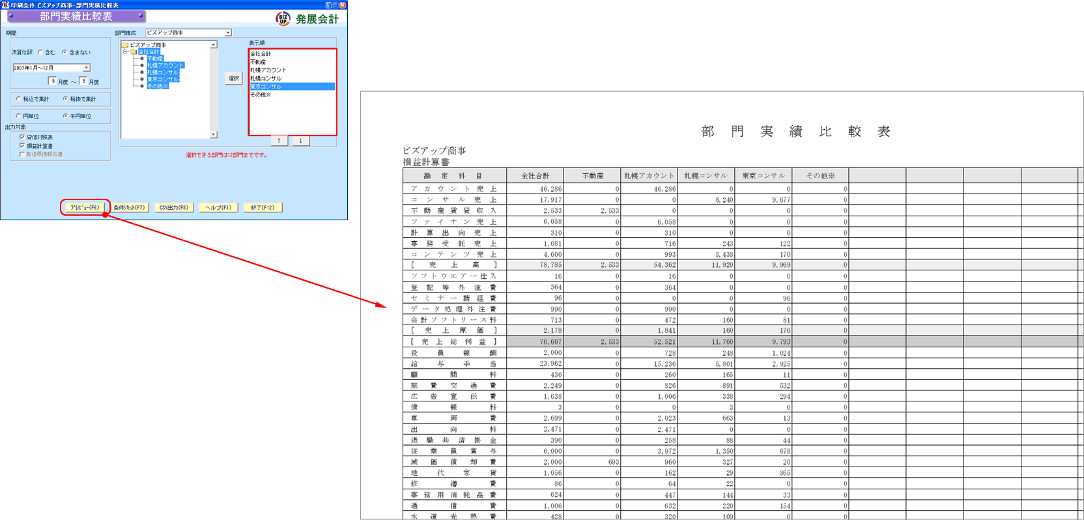Collapse the 全社合計 tree node
The width and height of the screenshot is (1084, 520).
point(126,51)
